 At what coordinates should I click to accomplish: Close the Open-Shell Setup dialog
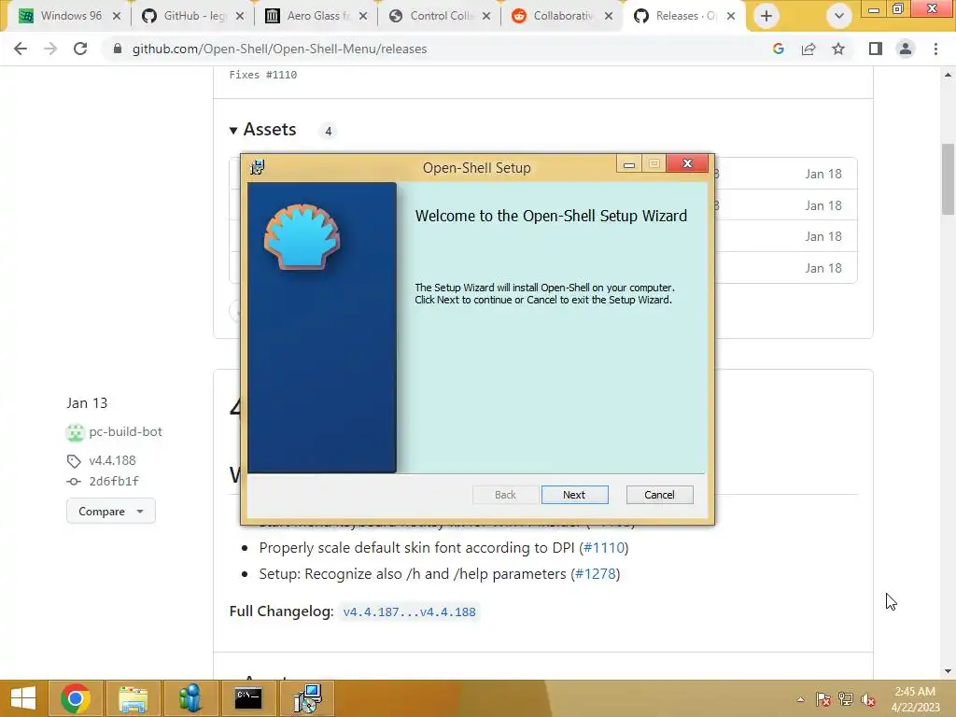tap(687, 163)
